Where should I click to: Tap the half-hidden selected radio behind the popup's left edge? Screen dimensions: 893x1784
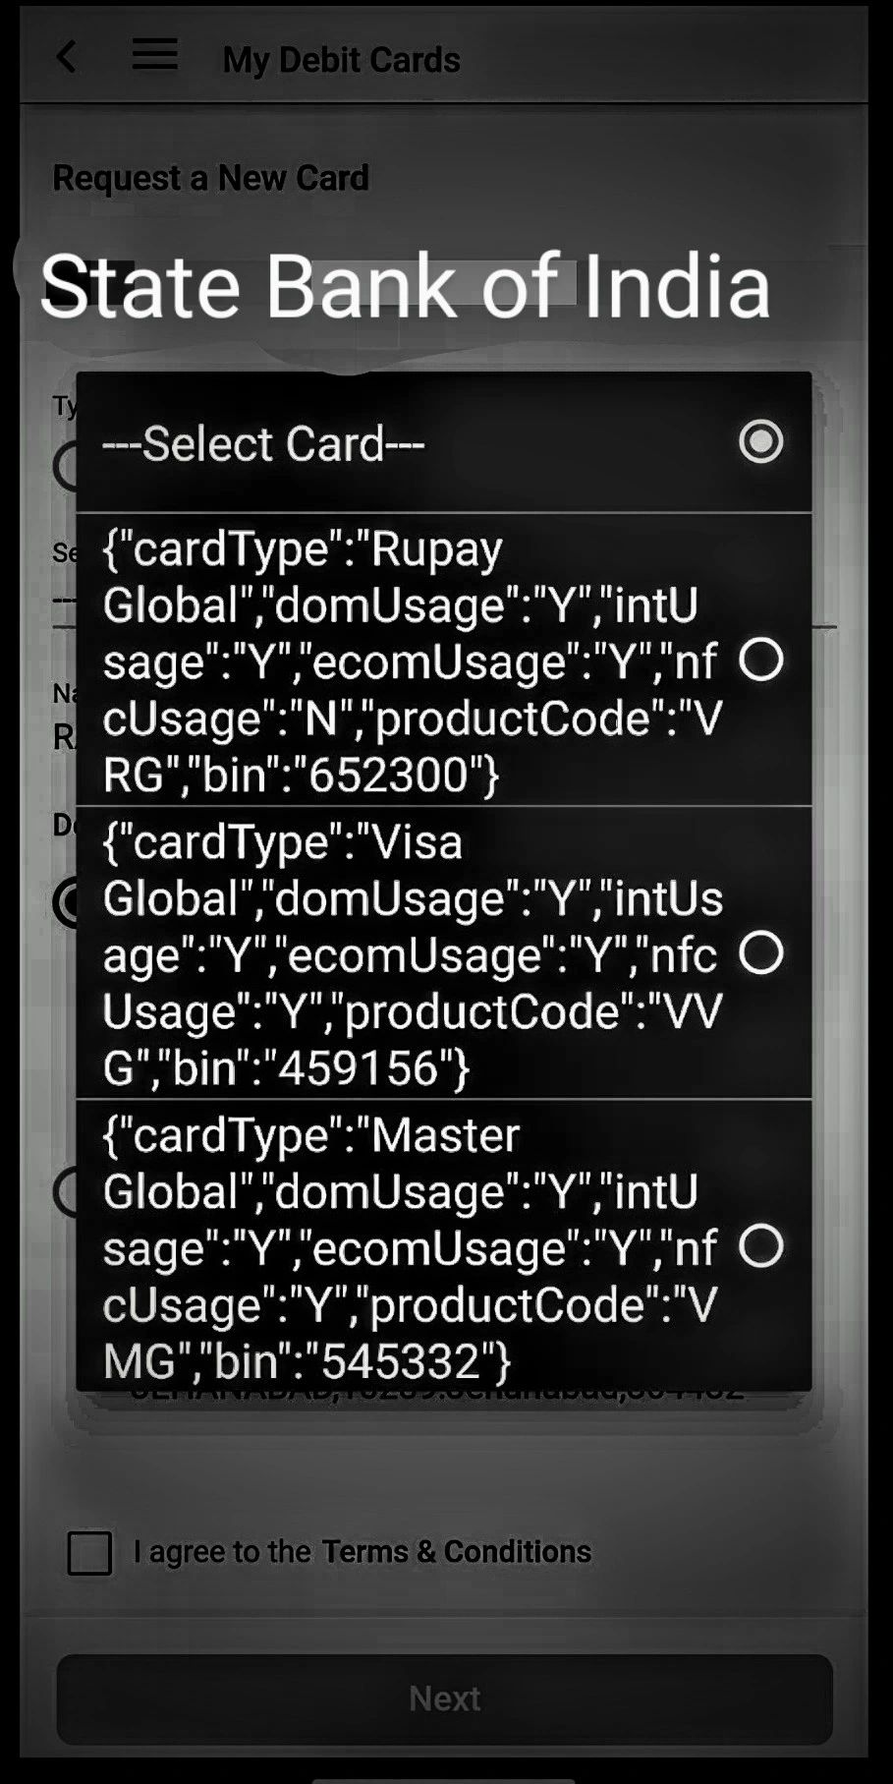pos(66,901)
